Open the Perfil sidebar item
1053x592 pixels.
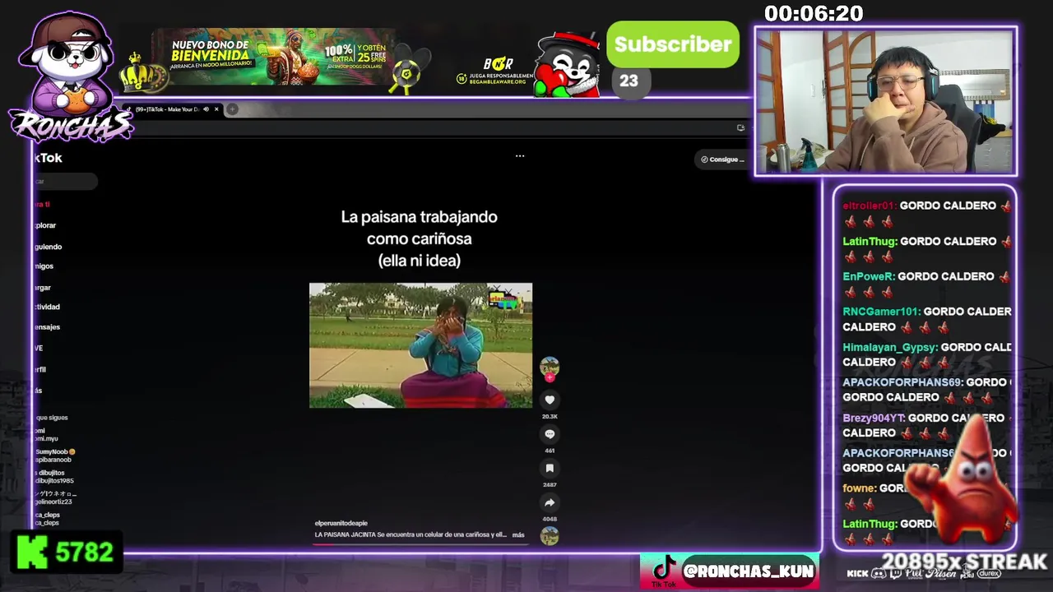(39, 369)
